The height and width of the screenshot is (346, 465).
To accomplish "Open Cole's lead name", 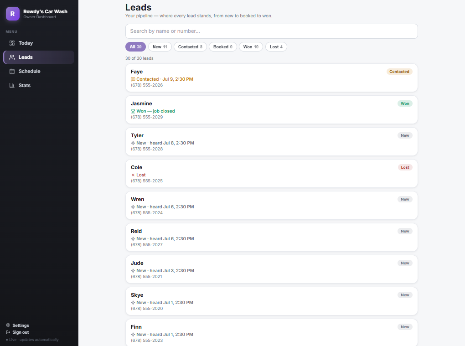I will pos(136,167).
